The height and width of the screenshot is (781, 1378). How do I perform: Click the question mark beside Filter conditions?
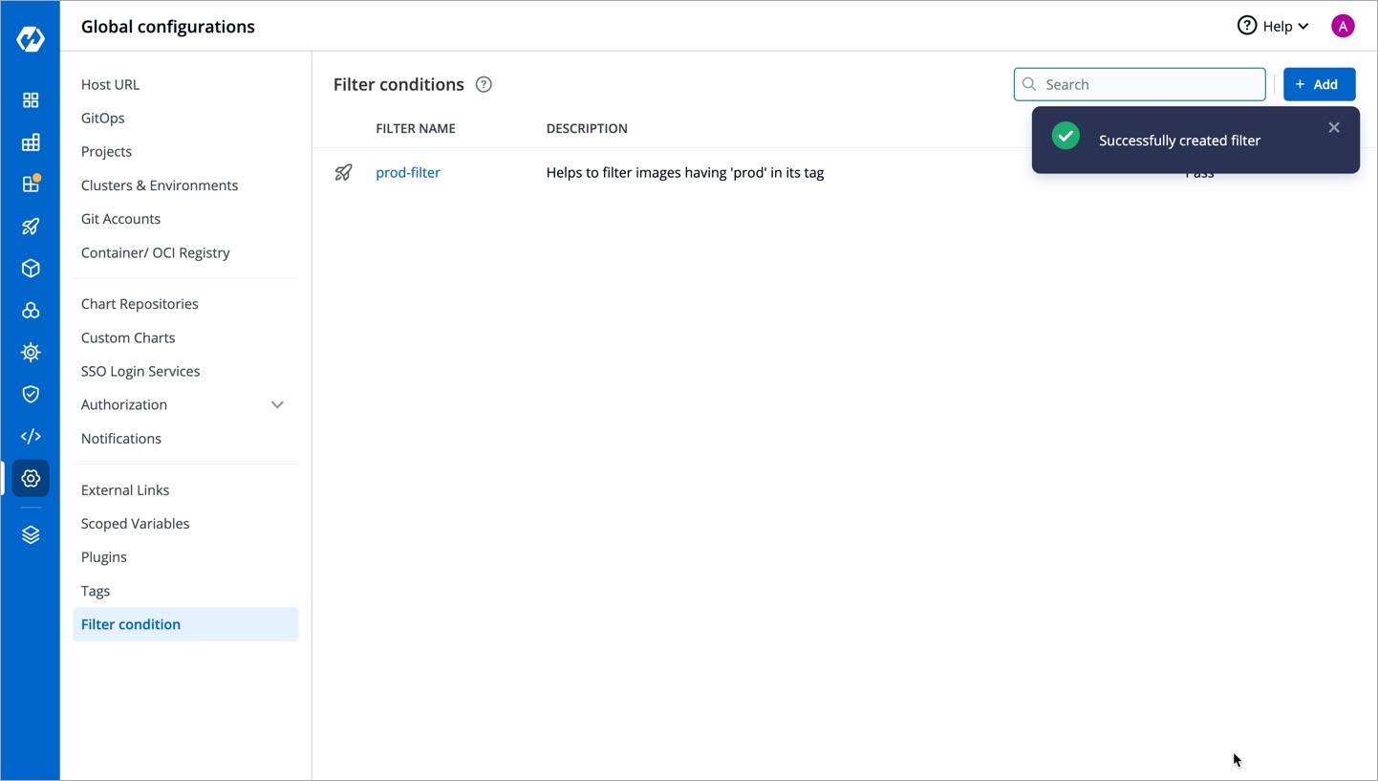point(484,84)
